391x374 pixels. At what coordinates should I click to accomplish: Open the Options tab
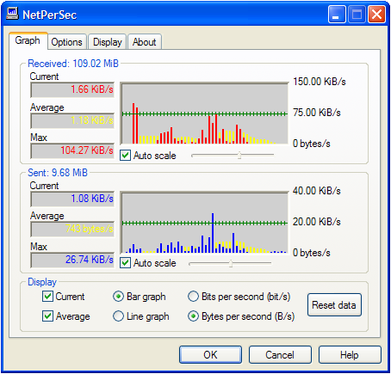tap(67, 42)
